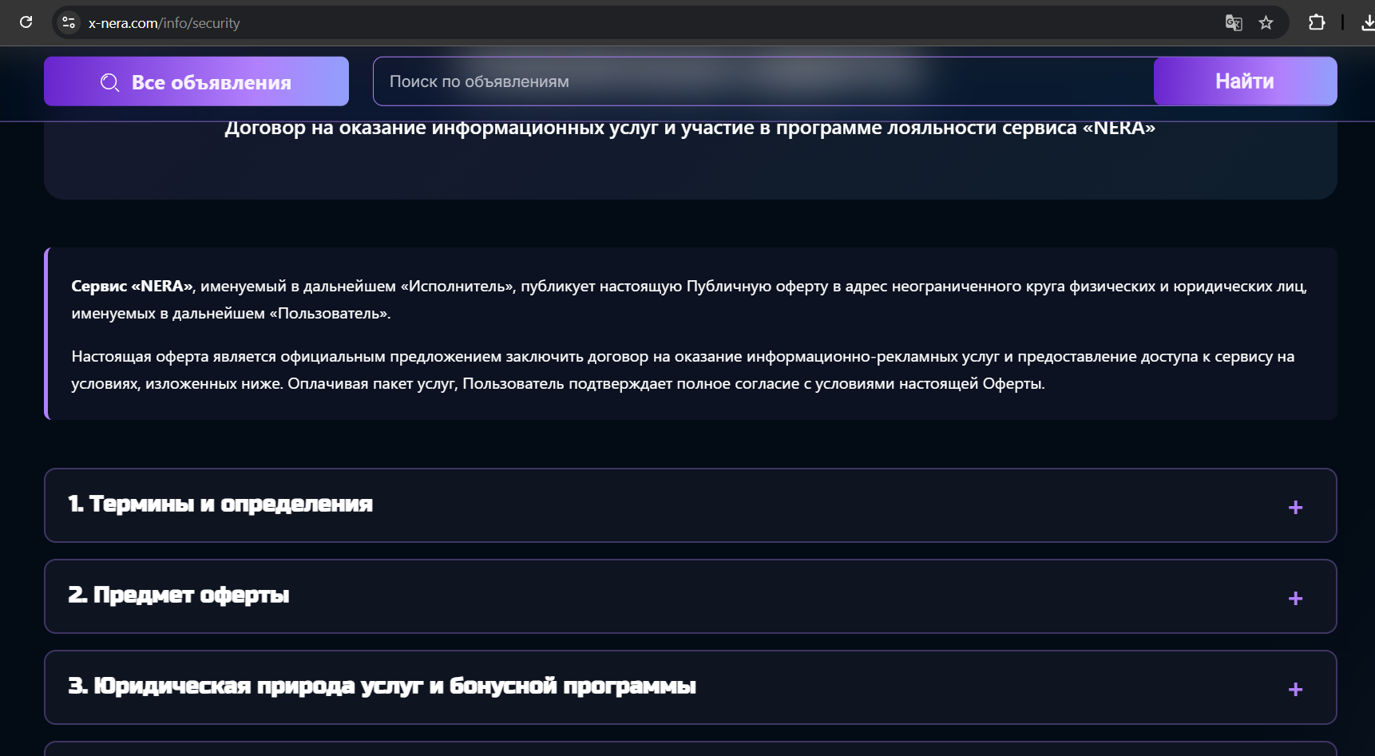Click the magnifier icon in Все объявления
This screenshot has width=1375, height=756.
(x=110, y=82)
